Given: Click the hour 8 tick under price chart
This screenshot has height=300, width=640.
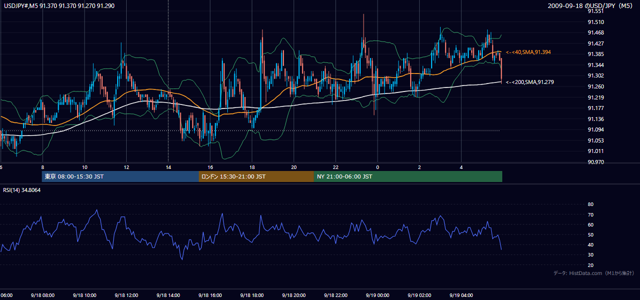Looking at the screenshot, I should tap(43, 167).
